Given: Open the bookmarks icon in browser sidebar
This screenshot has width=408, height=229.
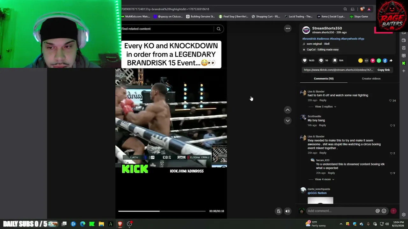Looking at the screenshot, I should 404,48.
